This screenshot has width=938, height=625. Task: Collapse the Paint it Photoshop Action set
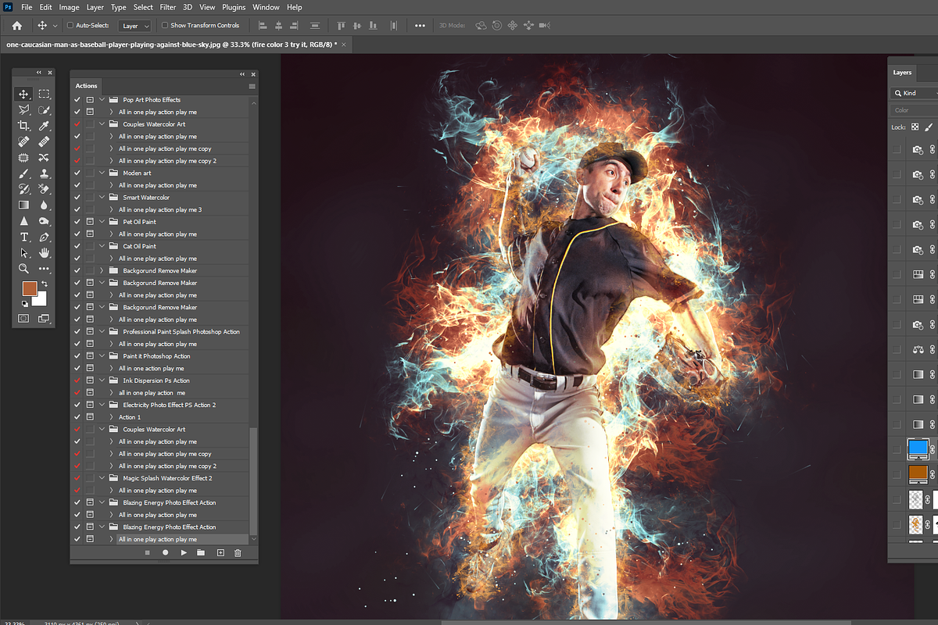point(102,356)
